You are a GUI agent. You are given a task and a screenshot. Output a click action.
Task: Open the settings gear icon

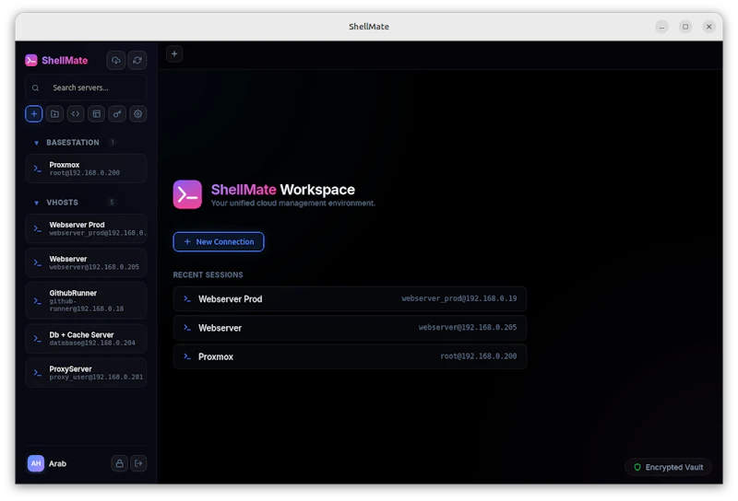pos(137,113)
